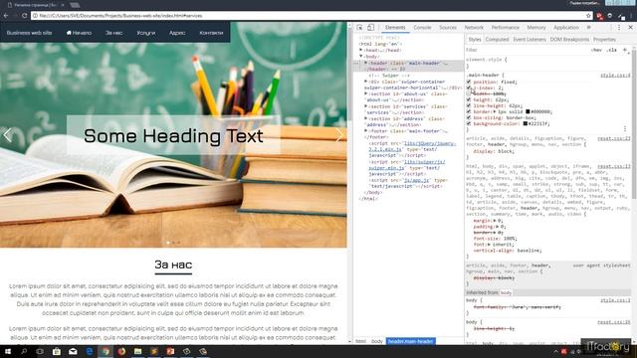Bookmark the page with the star icon

click(588, 16)
